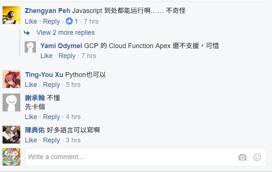Open Ting-You Xu's anime avatar

[x=11, y=79]
